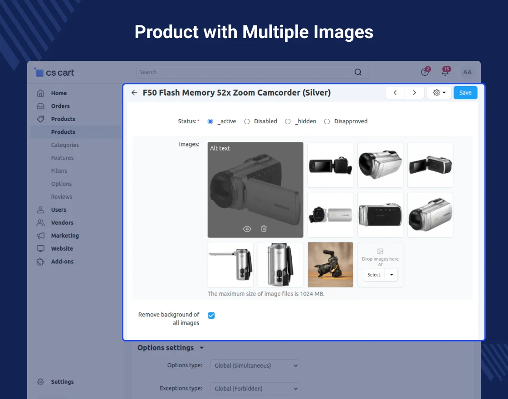Click the eye preview icon on main image
The width and height of the screenshot is (508, 399).
tap(247, 229)
